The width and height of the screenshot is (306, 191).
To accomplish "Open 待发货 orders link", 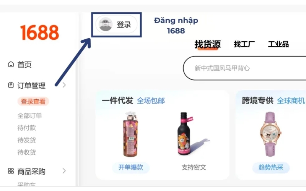I will 27,140.
